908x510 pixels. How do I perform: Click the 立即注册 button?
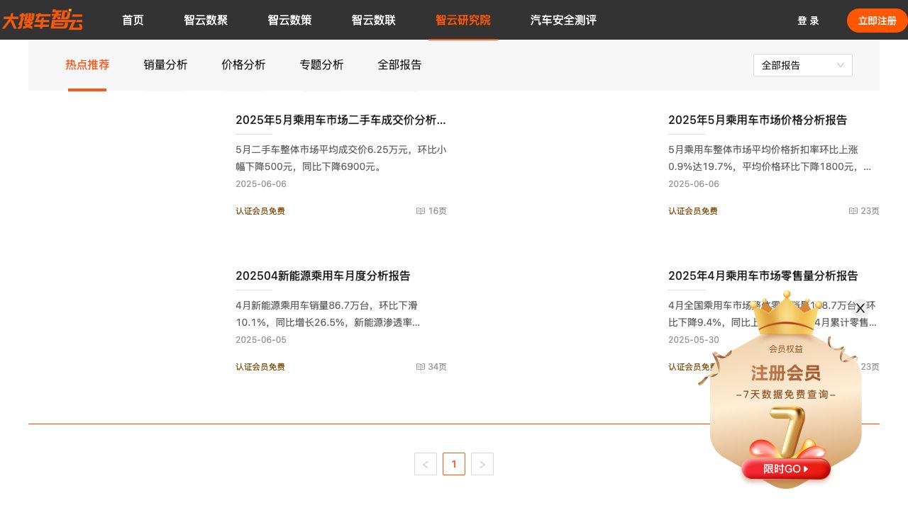877,21
